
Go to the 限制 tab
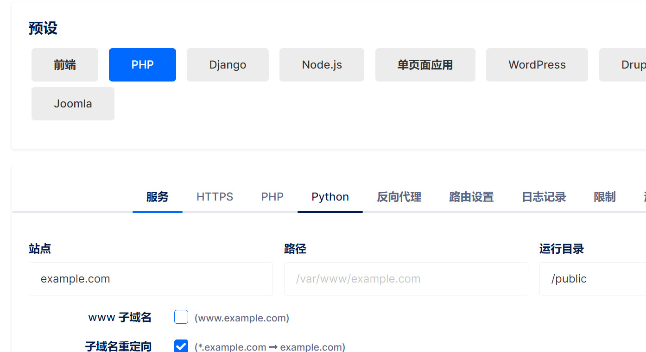[x=604, y=197]
